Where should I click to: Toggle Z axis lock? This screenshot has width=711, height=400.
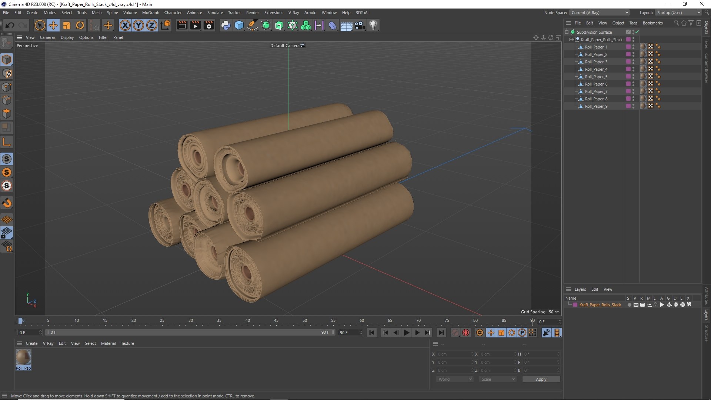(x=152, y=26)
